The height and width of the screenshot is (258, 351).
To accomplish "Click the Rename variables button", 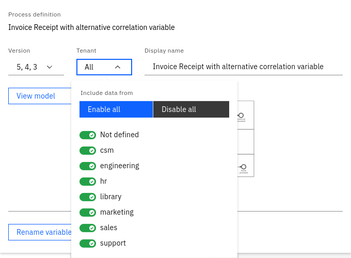I will click(x=40, y=232).
